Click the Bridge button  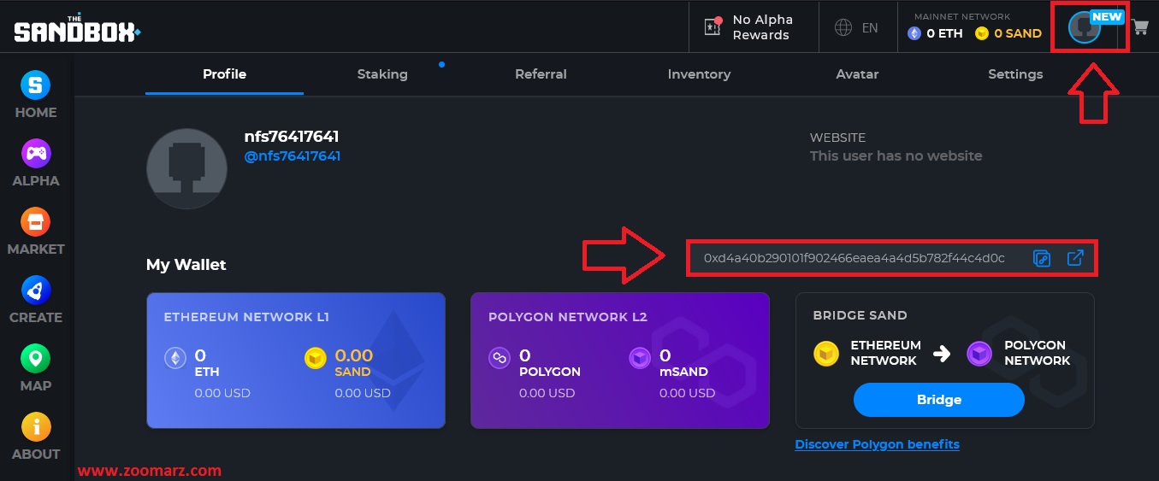939,400
